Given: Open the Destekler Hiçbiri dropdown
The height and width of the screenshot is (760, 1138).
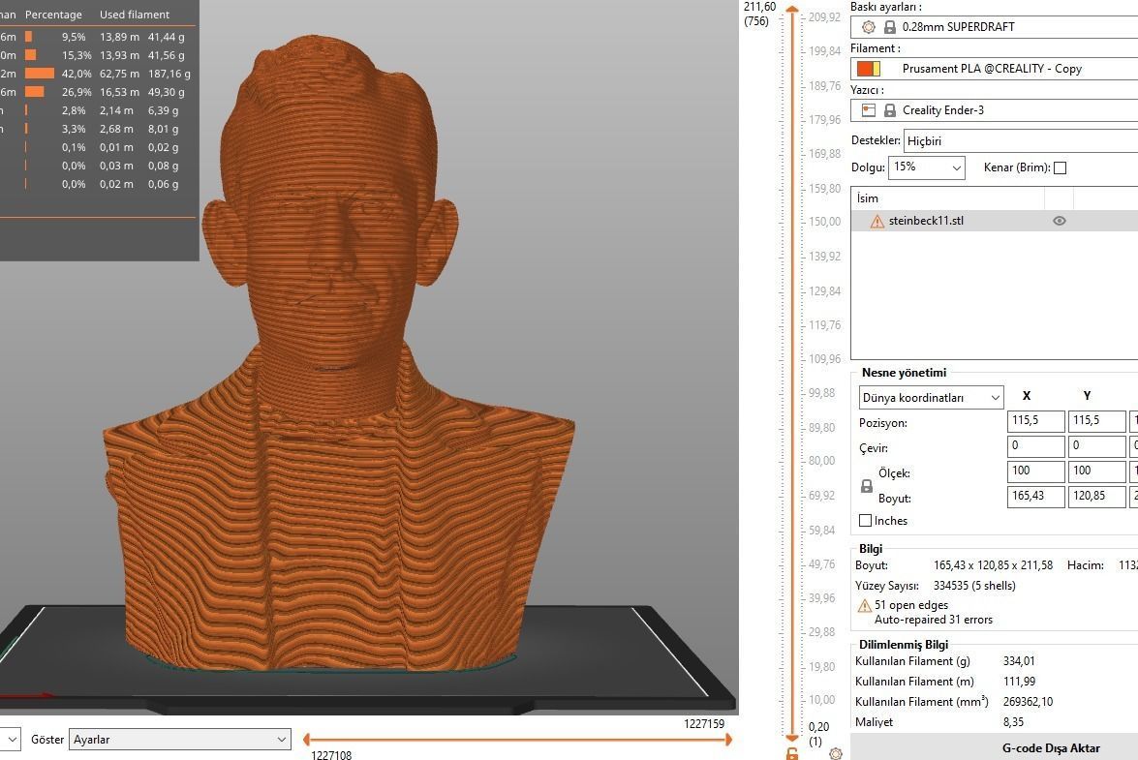Looking at the screenshot, I should (1021, 140).
